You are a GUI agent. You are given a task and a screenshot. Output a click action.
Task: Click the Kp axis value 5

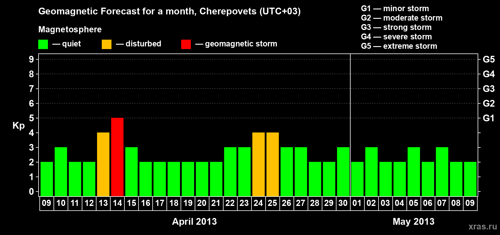pos(31,118)
